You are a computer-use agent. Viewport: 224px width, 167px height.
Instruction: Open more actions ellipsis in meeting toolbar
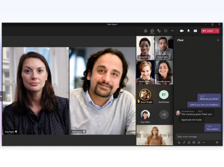172,31
